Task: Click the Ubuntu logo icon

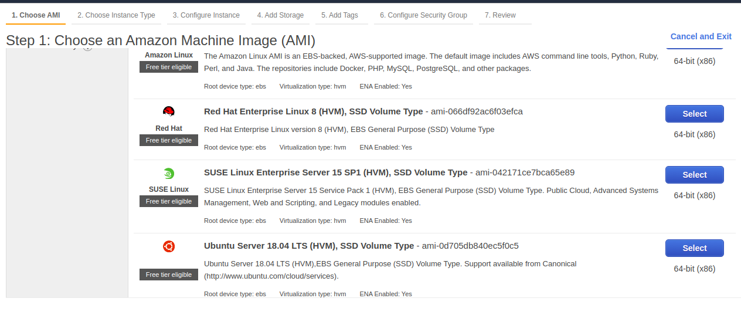Action: [169, 246]
